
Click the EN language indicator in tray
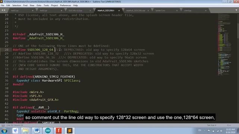click(x=200, y=130)
